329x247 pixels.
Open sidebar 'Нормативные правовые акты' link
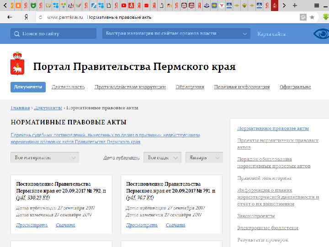[273, 129]
